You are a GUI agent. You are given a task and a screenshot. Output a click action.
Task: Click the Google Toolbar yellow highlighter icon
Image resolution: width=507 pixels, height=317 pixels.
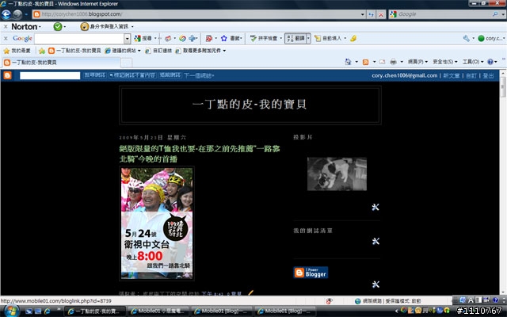(353, 39)
